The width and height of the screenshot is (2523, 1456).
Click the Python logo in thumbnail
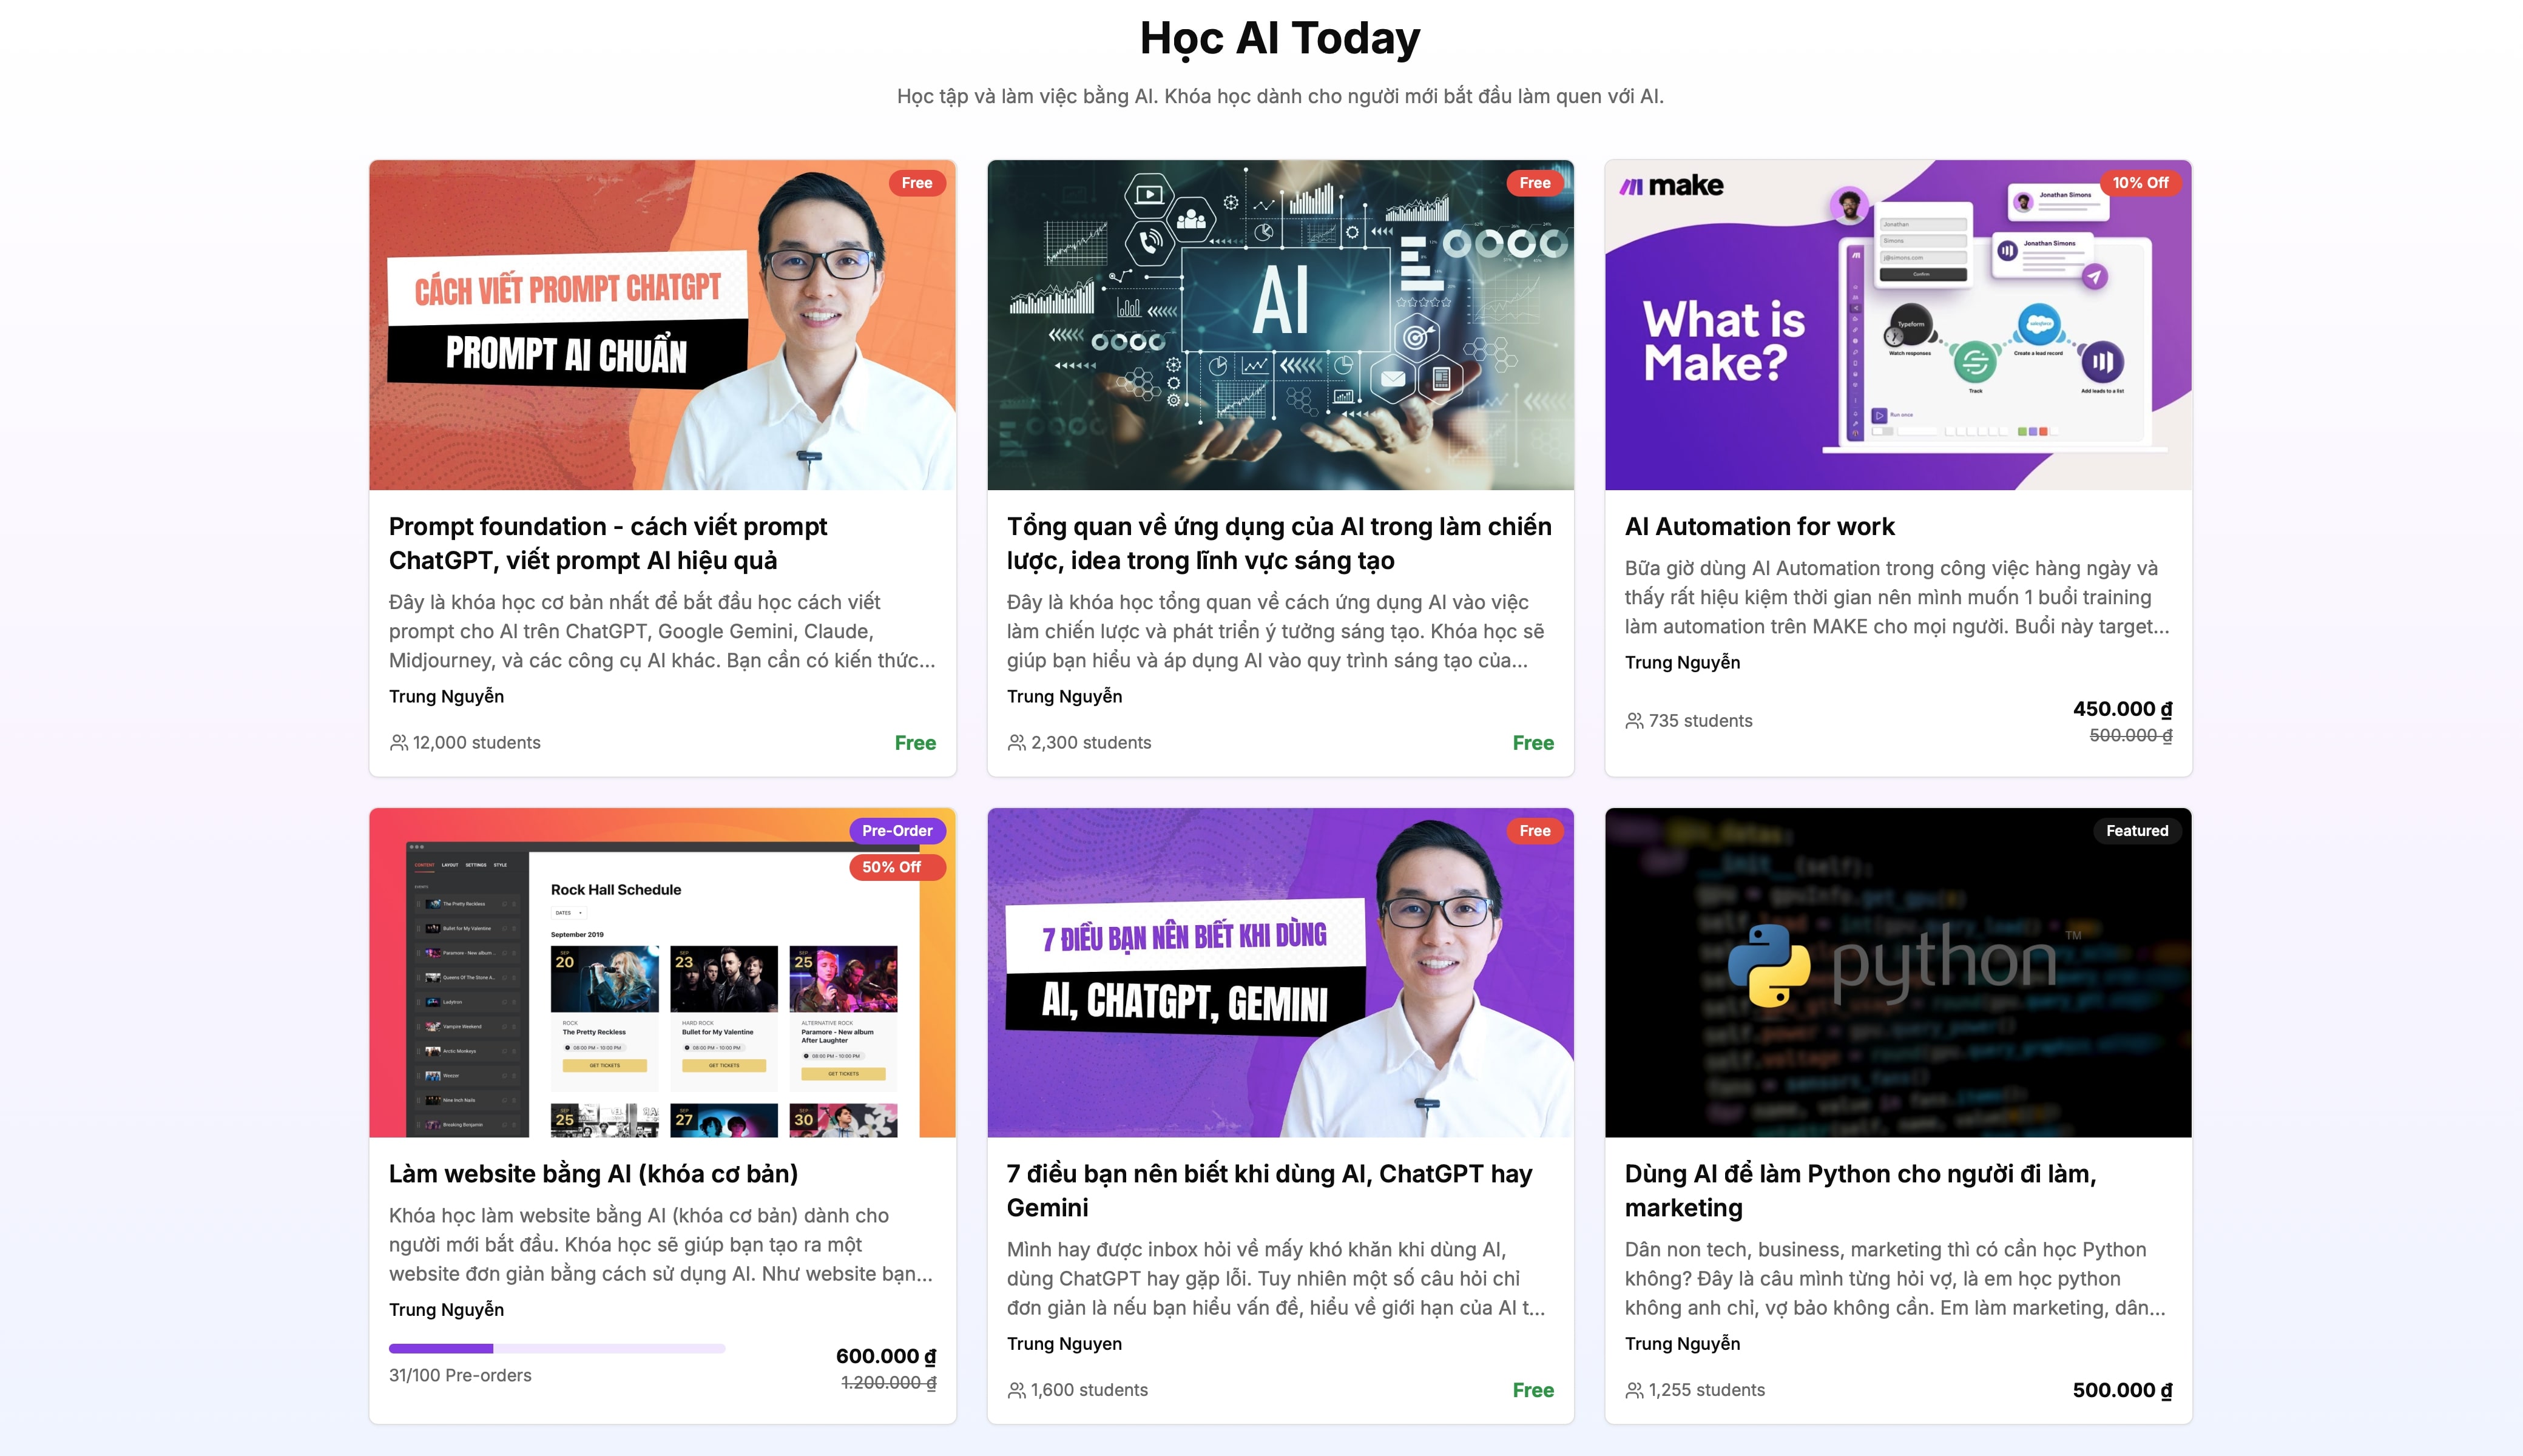1769,965
